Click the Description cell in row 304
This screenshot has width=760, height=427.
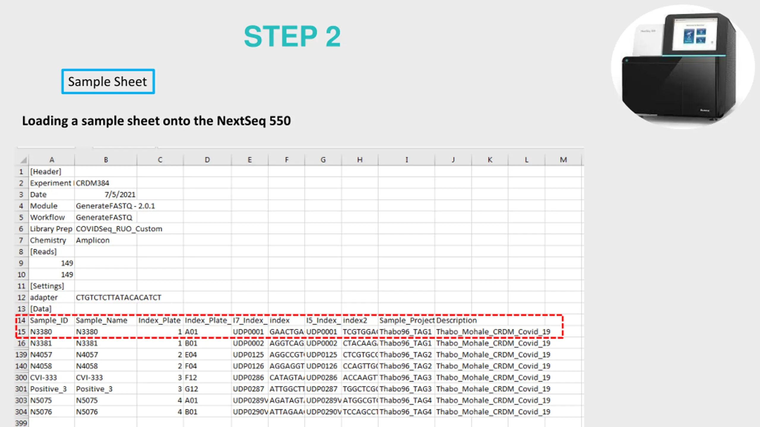493,412
